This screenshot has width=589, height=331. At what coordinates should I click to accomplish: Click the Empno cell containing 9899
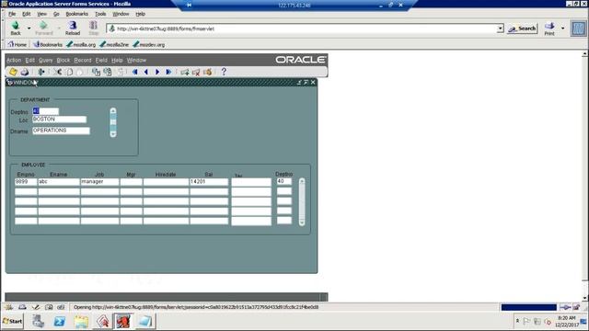[26, 182]
